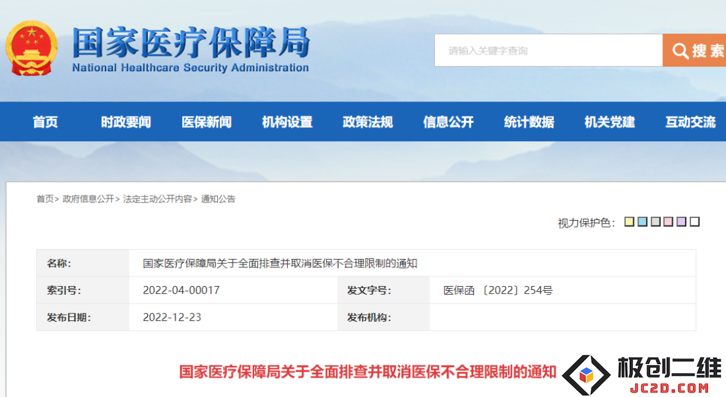Viewport: 726px width, 397px height.
Task: Select 政策法规 from the navigation bar
Action: click(368, 122)
